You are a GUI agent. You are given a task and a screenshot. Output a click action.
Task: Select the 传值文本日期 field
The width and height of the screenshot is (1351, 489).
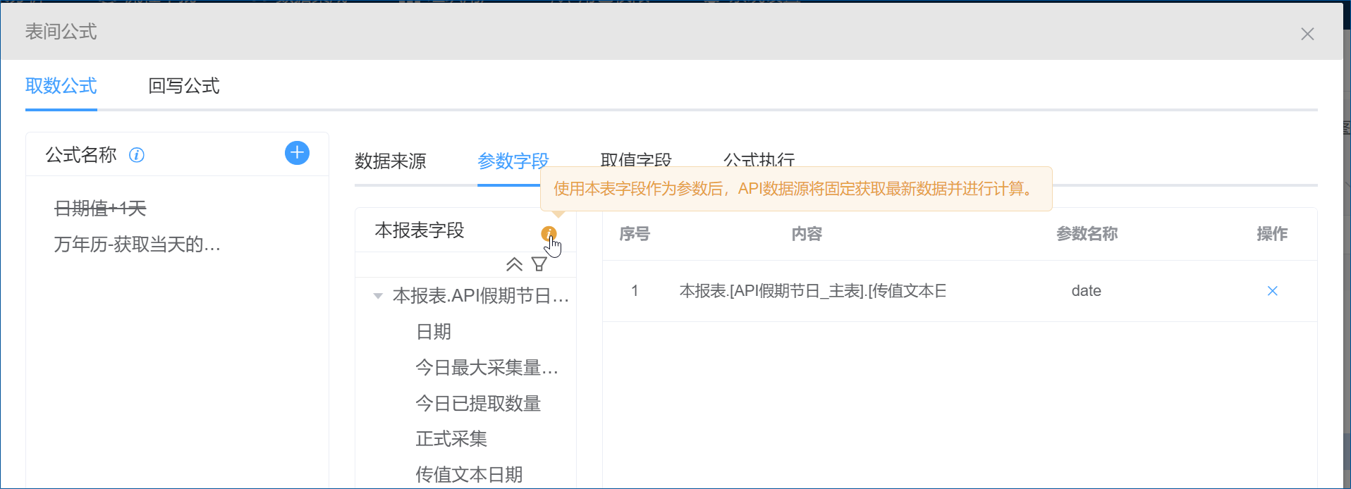coord(469,475)
